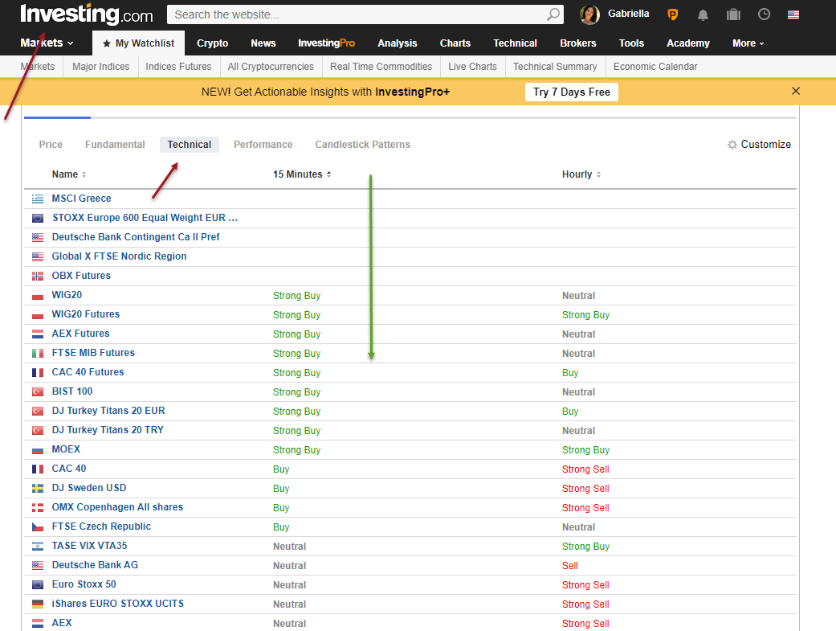
Task: Click the EU flag beside Euro Stoxx 50
Action: [x=37, y=584]
